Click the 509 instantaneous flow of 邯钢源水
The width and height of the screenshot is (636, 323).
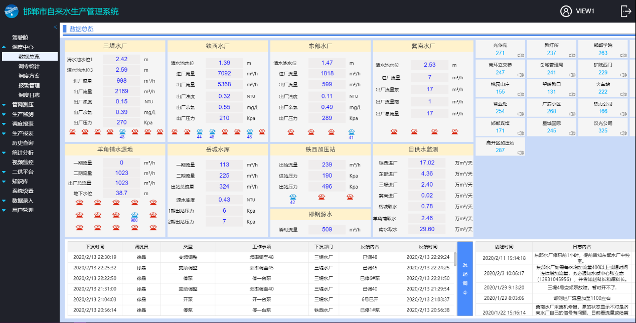click(x=327, y=230)
